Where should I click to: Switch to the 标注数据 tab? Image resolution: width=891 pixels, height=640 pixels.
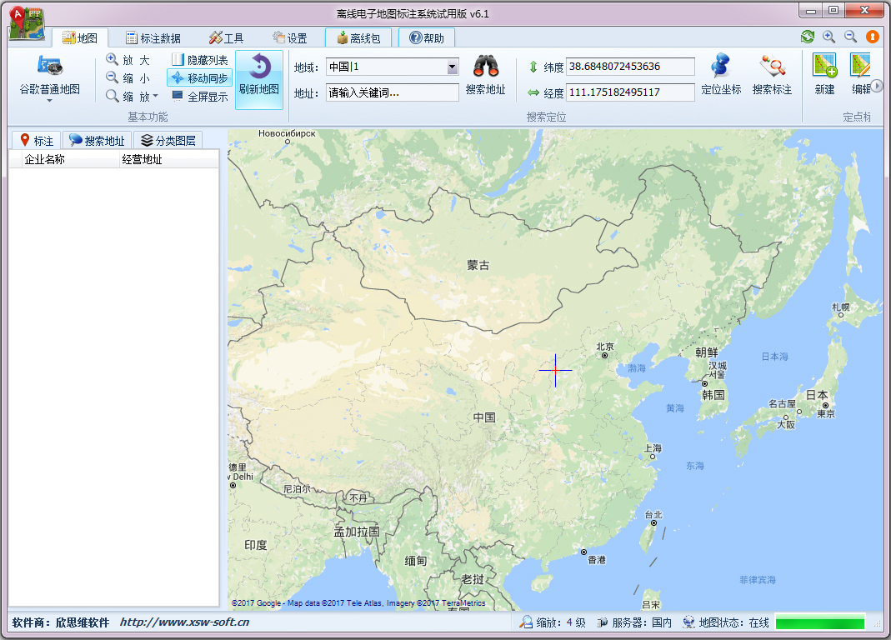coord(157,37)
